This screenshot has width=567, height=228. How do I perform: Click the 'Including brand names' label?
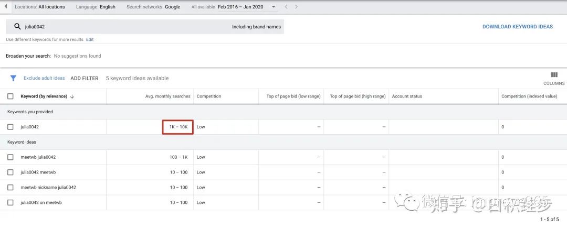click(x=256, y=27)
